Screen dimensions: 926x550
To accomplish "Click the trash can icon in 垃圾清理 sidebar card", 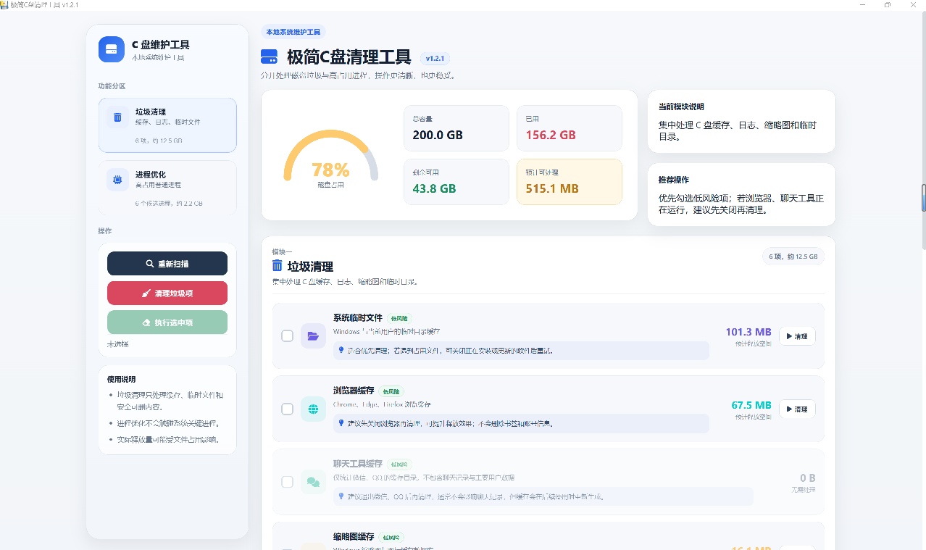I will pos(117,117).
